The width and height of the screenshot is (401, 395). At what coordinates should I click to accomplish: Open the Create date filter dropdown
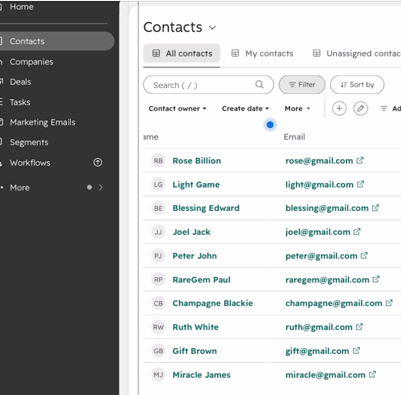pyautogui.click(x=246, y=109)
